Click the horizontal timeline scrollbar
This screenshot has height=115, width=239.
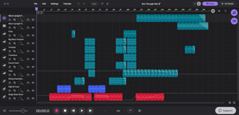[x=92, y=103]
